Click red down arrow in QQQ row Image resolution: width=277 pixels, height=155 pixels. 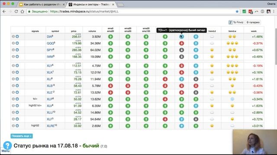[182, 43]
